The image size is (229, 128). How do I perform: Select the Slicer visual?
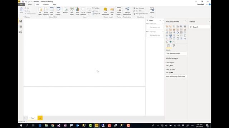[x=170, y=39]
